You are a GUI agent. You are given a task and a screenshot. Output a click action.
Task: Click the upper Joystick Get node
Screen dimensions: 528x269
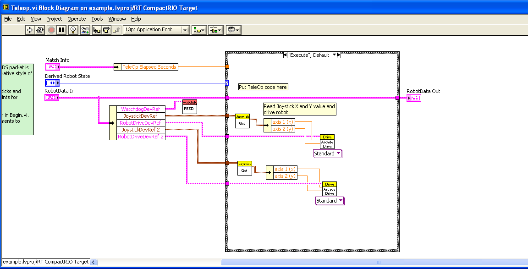[242, 121]
